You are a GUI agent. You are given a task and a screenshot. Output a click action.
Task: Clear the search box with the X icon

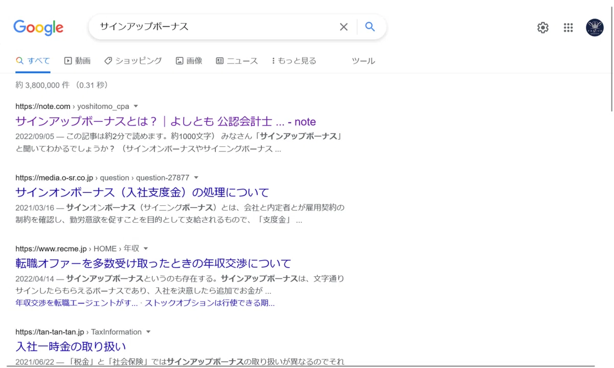click(344, 27)
